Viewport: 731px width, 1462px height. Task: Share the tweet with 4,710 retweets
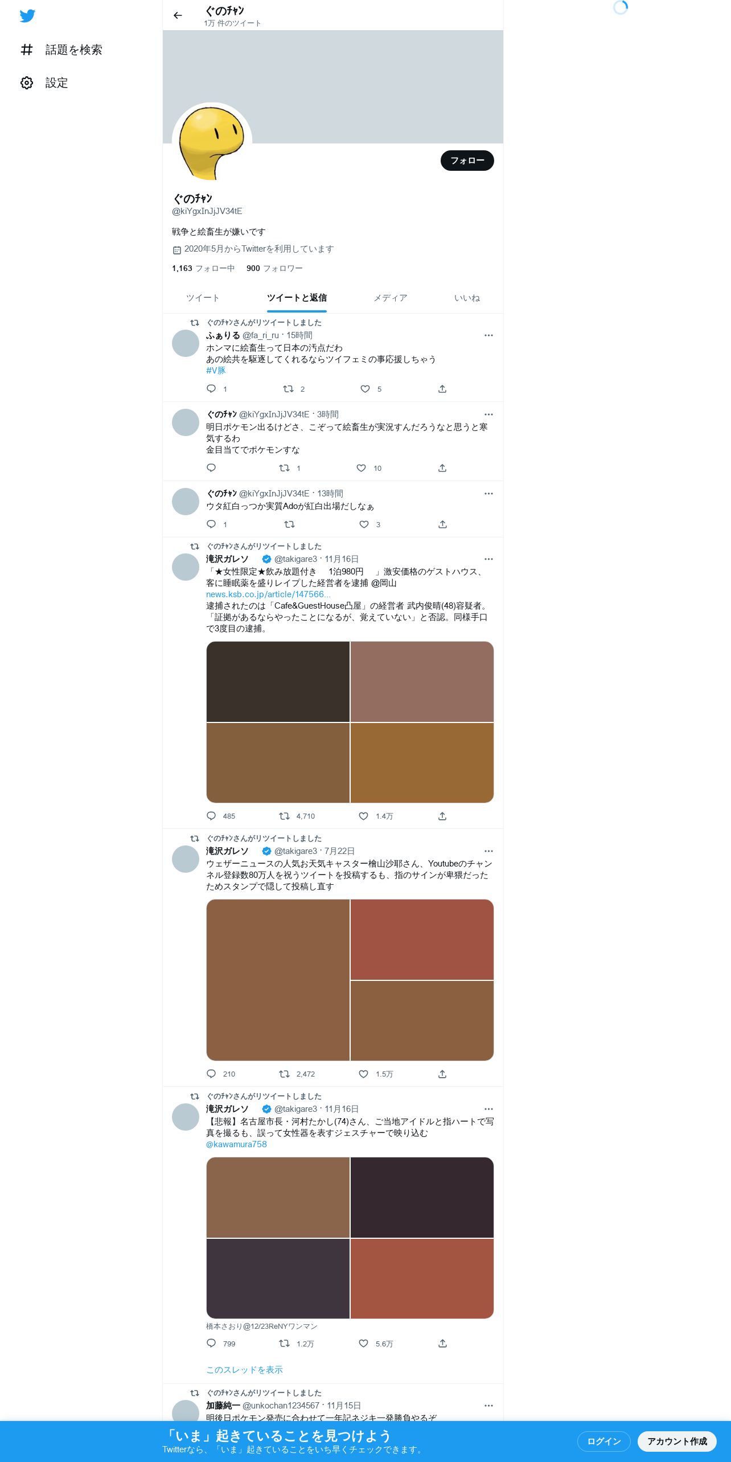442,816
